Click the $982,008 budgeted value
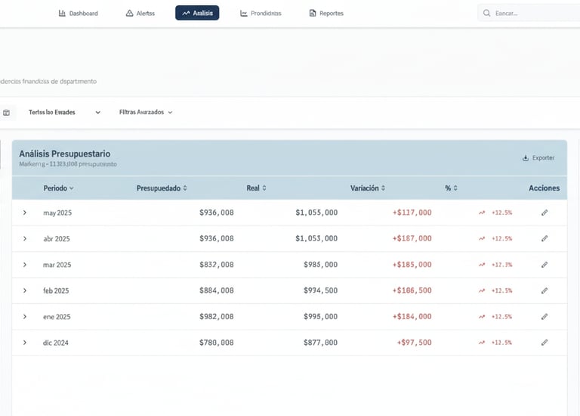 coord(217,316)
